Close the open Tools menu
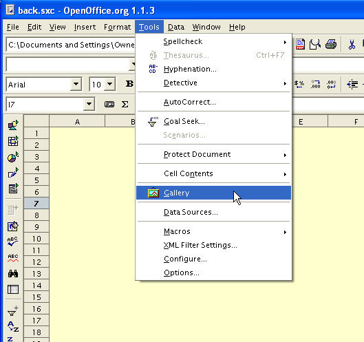Screen dimensions: 364x342 pyautogui.click(x=149, y=27)
